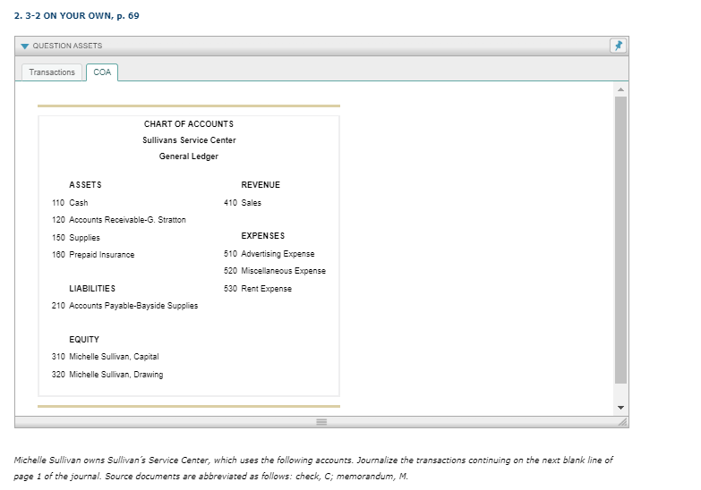
Task: Click the 510 Advertising Expense account
Action: [269, 254]
